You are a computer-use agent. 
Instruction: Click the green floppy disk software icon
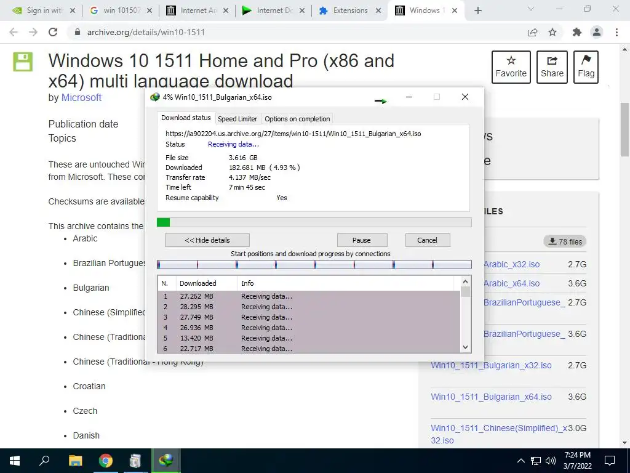23,62
